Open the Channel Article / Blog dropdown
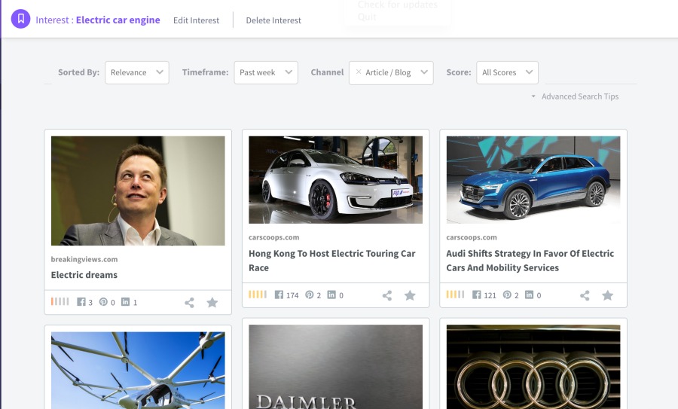 (391, 72)
